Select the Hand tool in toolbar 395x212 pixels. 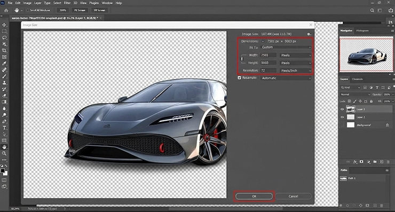[x=4, y=147]
